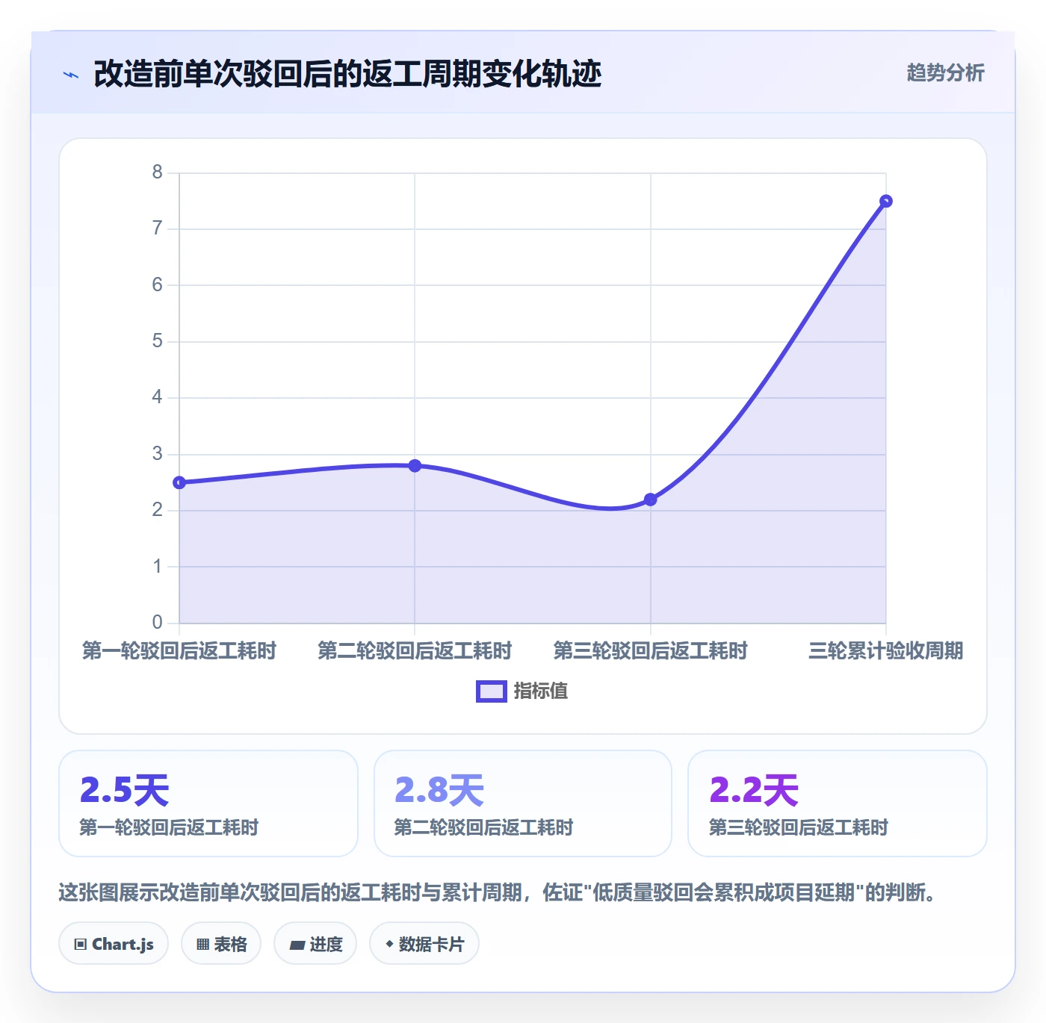Click y-axis value 8

(x=157, y=172)
